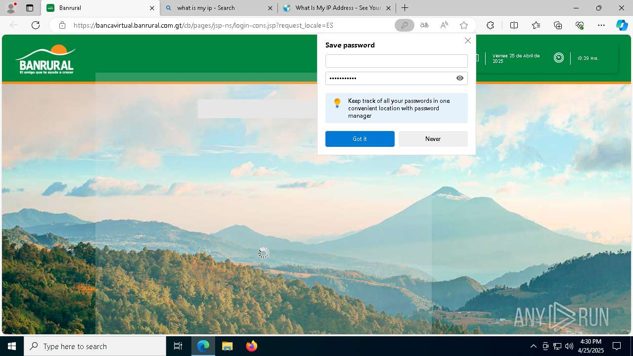Open File Explorer from taskbar

pyautogui.click(x=227, y=346)
